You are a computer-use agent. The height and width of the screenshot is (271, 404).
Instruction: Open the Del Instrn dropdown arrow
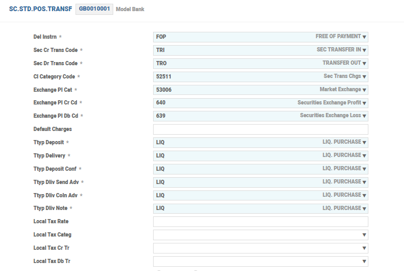365,37
